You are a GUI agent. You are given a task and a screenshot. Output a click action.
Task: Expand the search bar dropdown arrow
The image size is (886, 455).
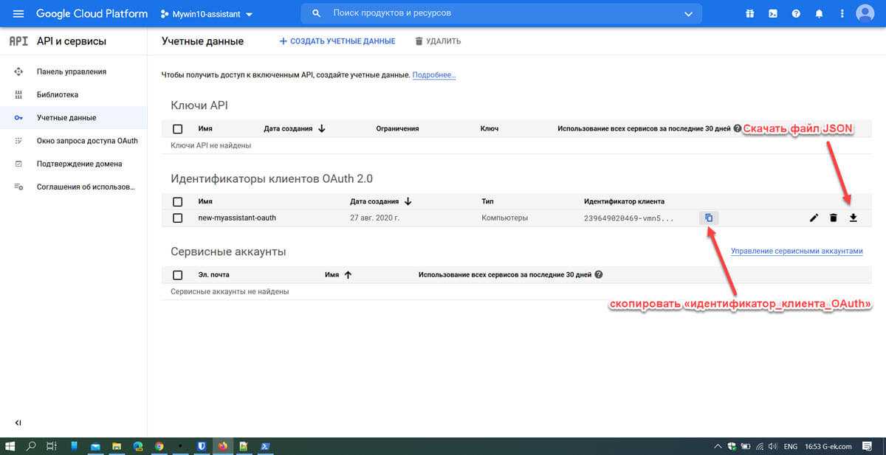pos(689,14)
